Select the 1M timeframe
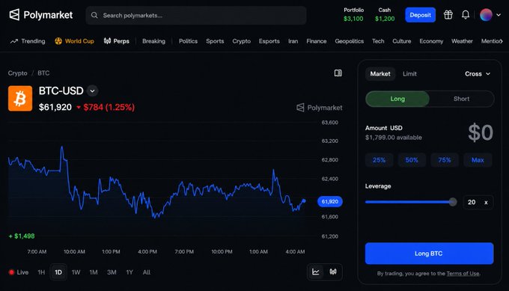This screenshot has height=291, width=509. (x=94, y=272)
